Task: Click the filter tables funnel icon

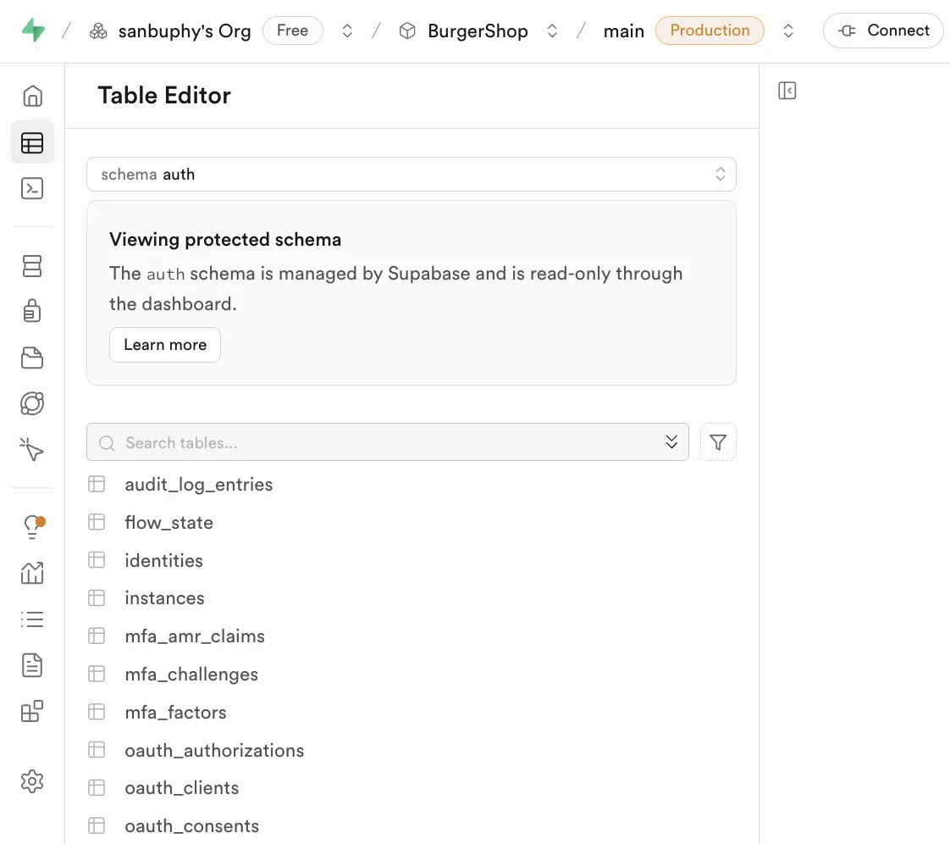Action: (718, 442)
